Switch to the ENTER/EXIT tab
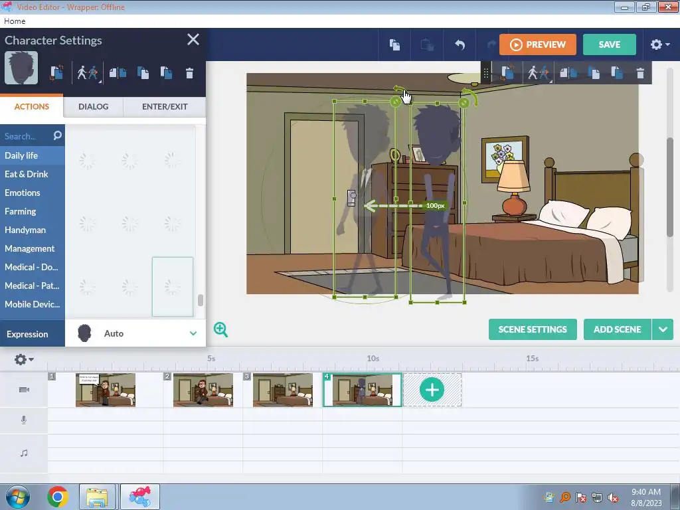 [165, 107]
